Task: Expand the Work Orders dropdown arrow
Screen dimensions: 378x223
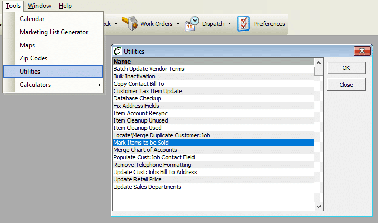Action: coord(178,24)
